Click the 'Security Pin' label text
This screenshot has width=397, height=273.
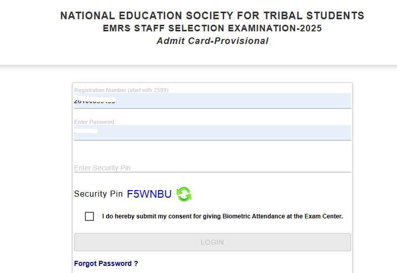[x=98, y=194]
